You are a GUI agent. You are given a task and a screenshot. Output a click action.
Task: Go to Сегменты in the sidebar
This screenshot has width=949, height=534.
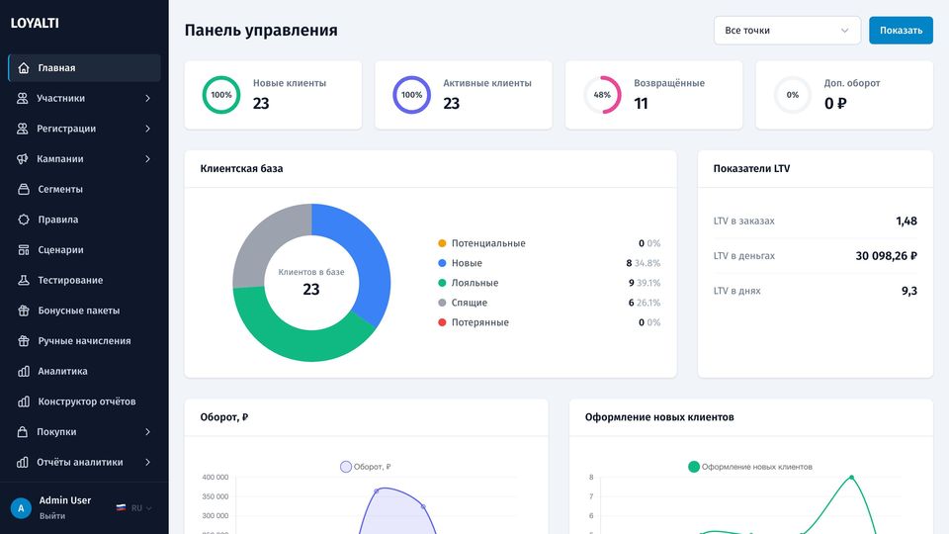pos(84,189)
